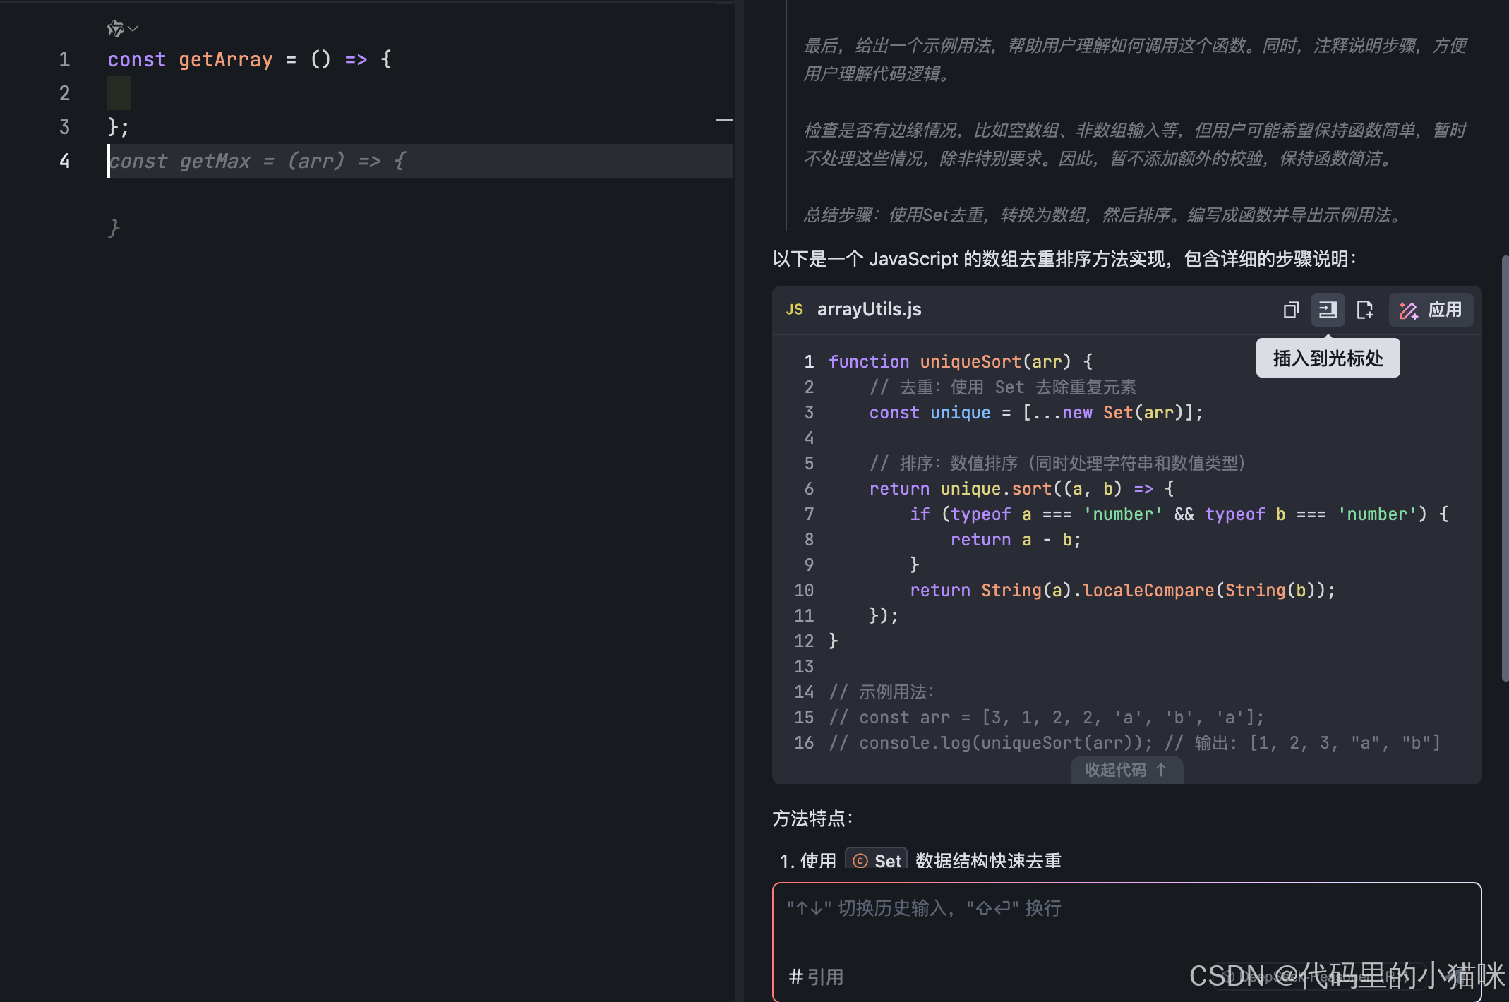
Task: Open the arrayUtils.js file name link
Action: tap(869, 309)
